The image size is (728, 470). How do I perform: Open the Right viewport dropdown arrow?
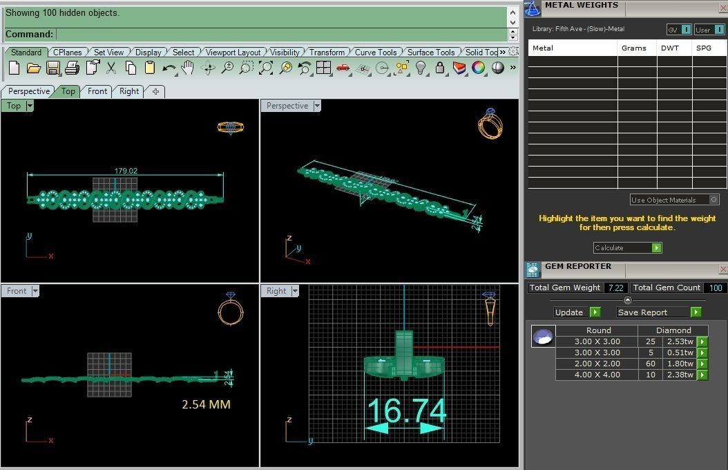coord(295,291)
